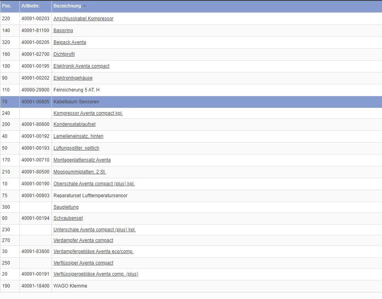Image resolution: width=382 pixels, height=299 pixels.
Task: Open Elektronik Aventa compact link
Action: click(81, 66)
